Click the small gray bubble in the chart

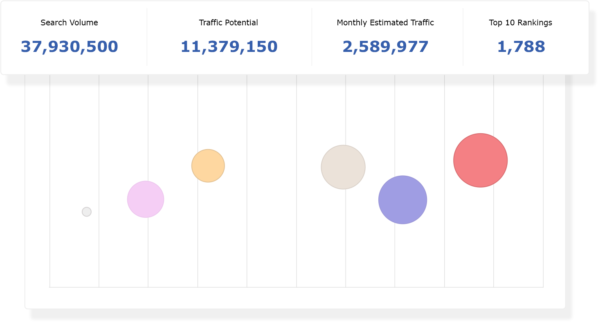click(86, 212)
